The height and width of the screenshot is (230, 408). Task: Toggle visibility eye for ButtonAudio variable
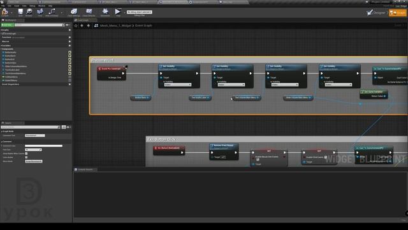pyautogui.click(x=69, y=52)
